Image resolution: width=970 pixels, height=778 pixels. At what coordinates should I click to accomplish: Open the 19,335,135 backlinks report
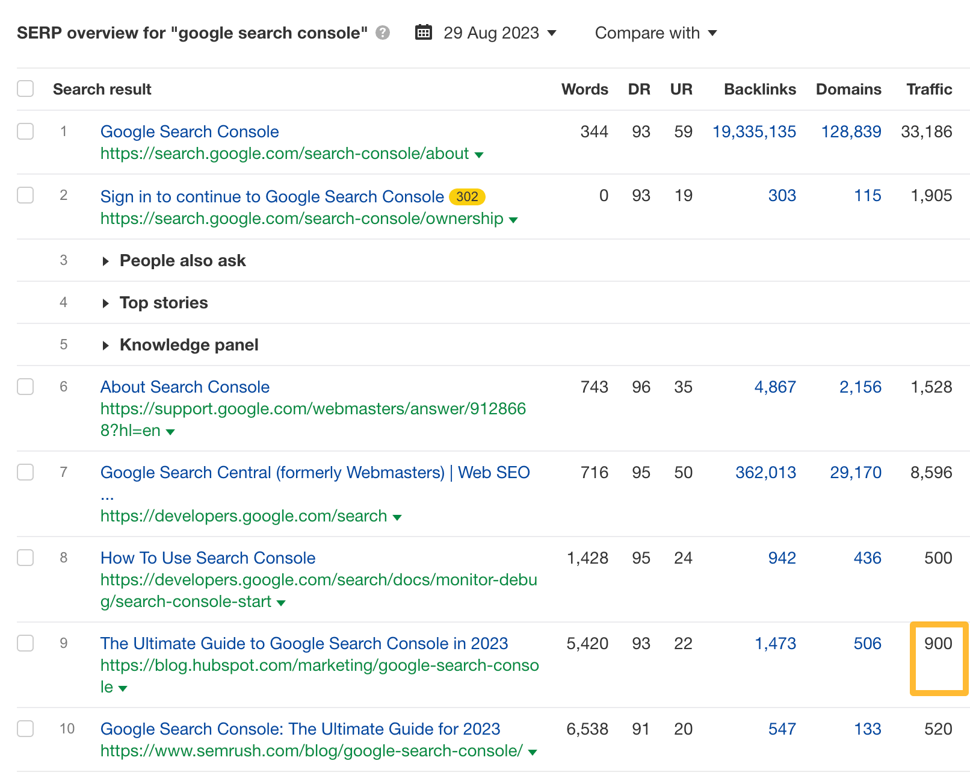755,131
